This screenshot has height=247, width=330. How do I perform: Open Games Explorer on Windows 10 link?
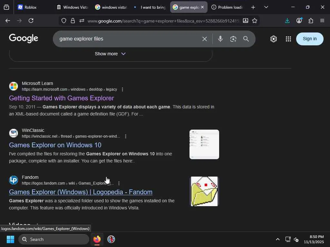pyautogui.click(x=55, y=145)
